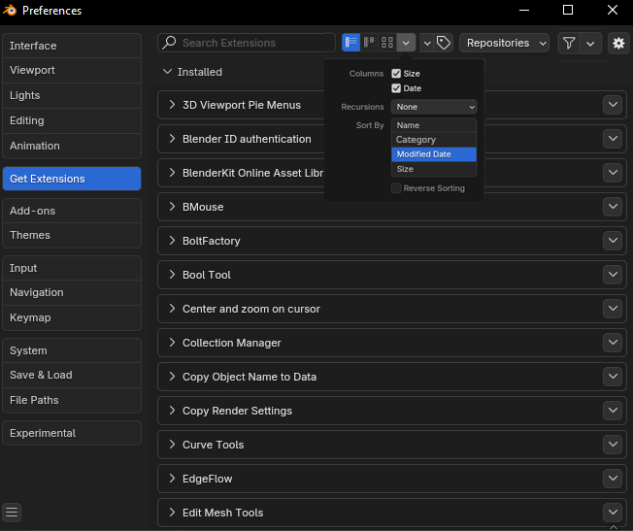633x531 pixels.
Task: Expand Copy Object Name to Data entry
Action: coord(172,377)
